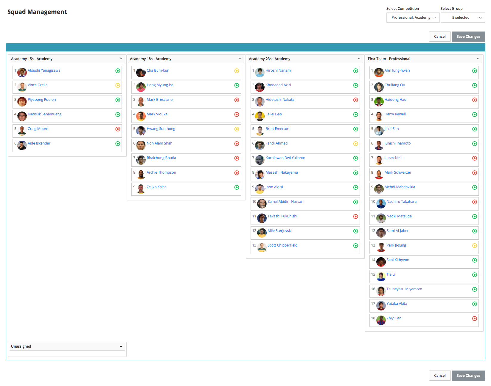Open Naoki Matsuda player link
This screenshot has width=491, height=386.
coord(399,216)
